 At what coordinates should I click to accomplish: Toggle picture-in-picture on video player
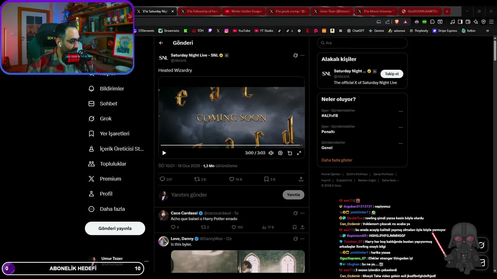pyautogui.click(x=290, y=153)
